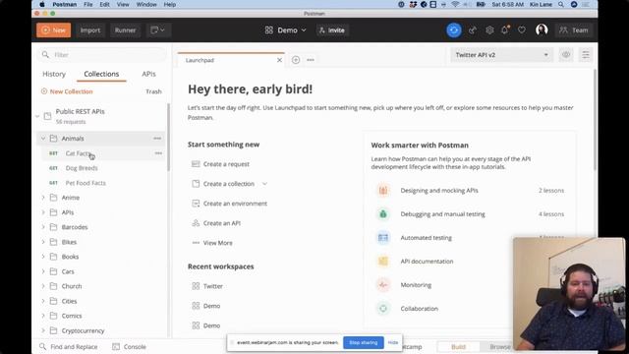Open the user avatar menu
629x354 pixels.
[x=542, y=30]
